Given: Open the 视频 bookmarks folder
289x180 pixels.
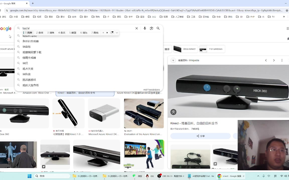Looking at the screenshot, I should [37, 17].
